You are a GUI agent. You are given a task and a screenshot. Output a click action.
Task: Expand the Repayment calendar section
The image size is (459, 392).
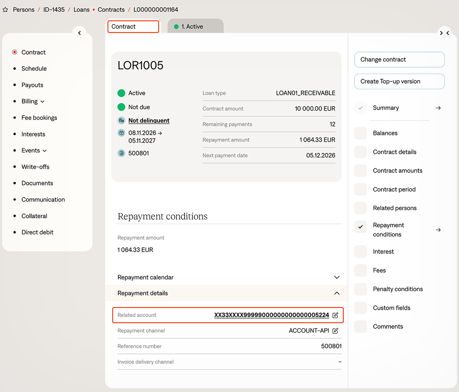click(x=336, y=277)
